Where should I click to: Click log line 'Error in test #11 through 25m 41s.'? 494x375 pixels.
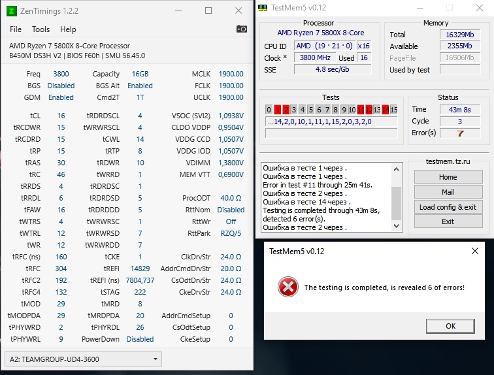point(318,185)
